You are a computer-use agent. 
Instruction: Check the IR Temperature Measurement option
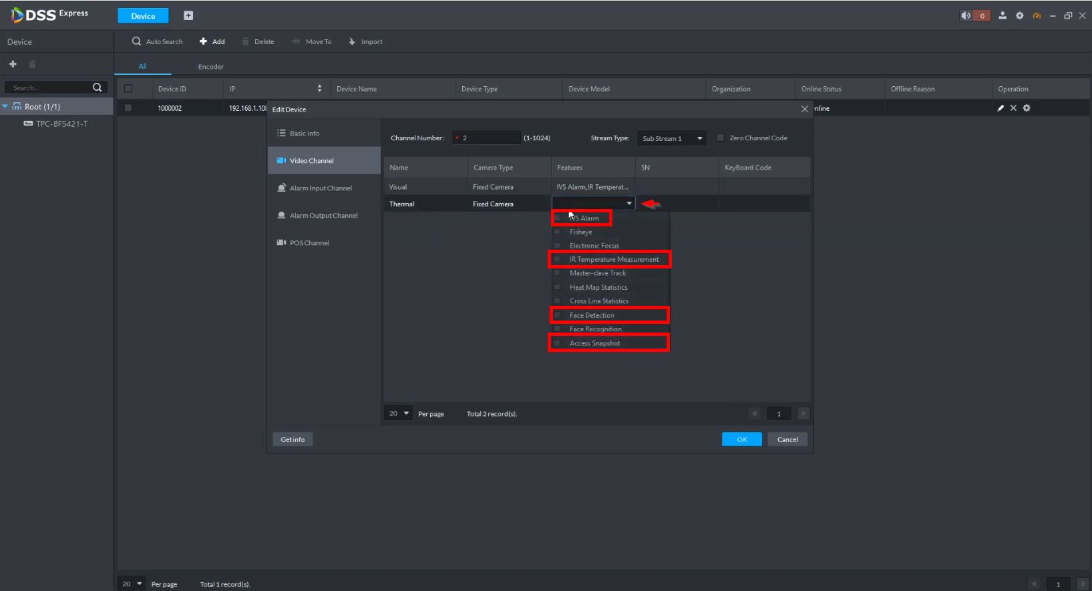coord(557,260)
